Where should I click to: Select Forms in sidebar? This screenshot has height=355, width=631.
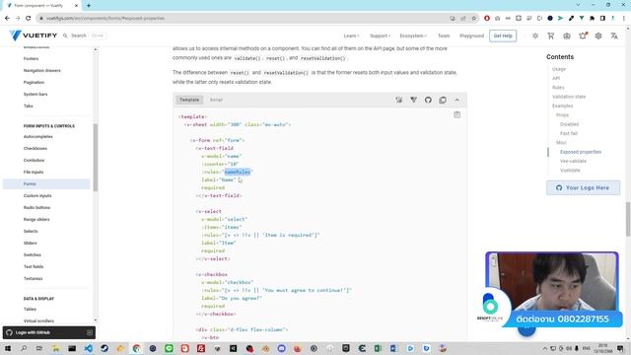(46, 184)
